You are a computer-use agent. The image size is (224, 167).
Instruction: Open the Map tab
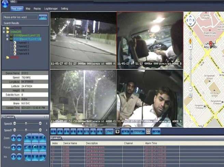[28, 9]
